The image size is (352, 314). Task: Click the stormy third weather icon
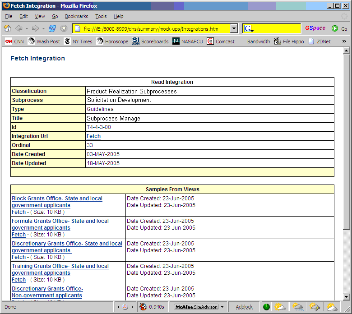315,307
